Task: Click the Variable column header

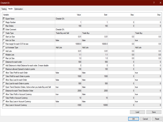Action: coord(29,15)
